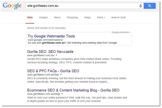Viewport: 162px width, 108px height.
Task: Switch to the Images tab
Action: pos(43,17)
